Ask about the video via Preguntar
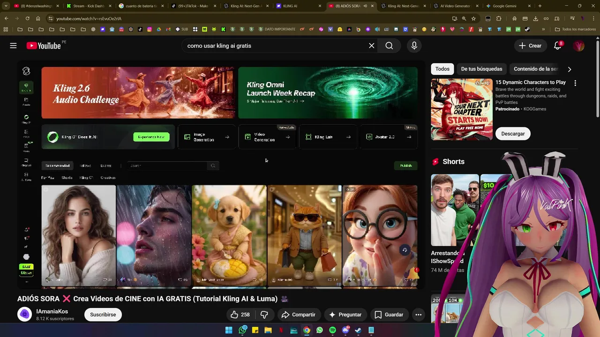 (345, 315)
